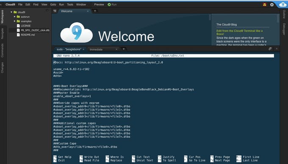Open the Debugger panel on right
The width and height of the screenshot is (288, 164).
tap(284, 29)
